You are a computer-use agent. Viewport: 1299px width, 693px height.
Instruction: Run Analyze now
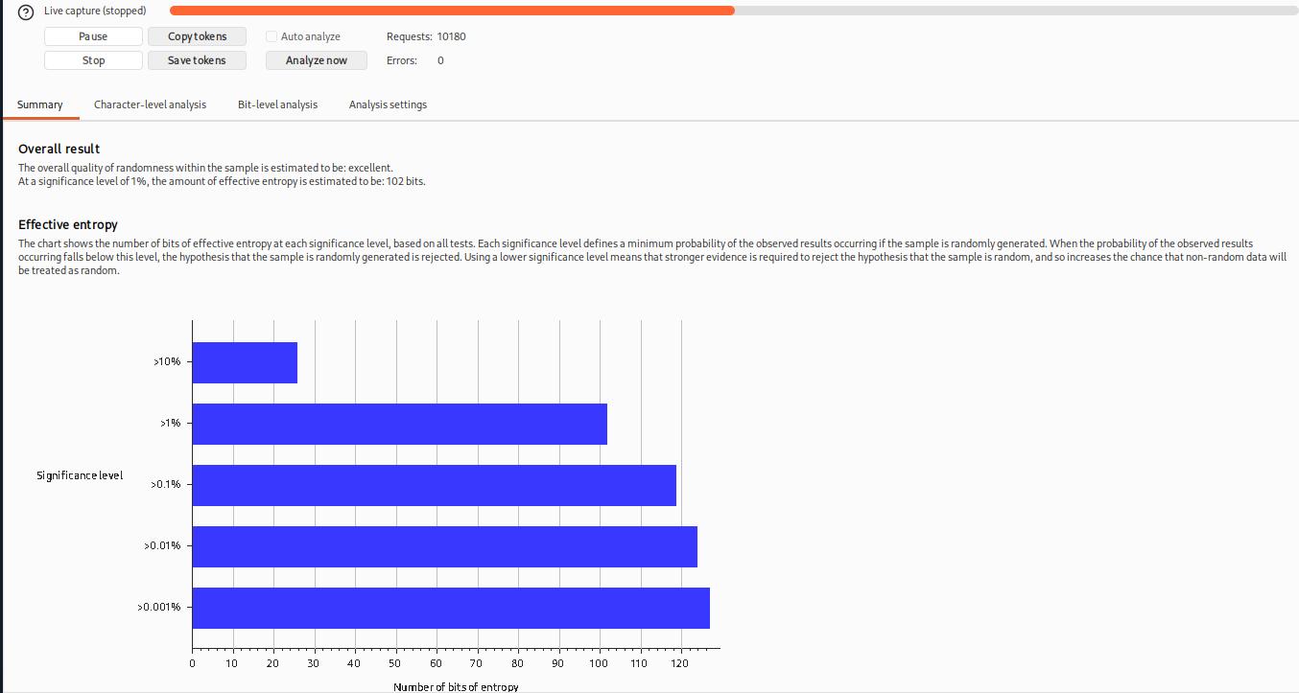point(317,60)
